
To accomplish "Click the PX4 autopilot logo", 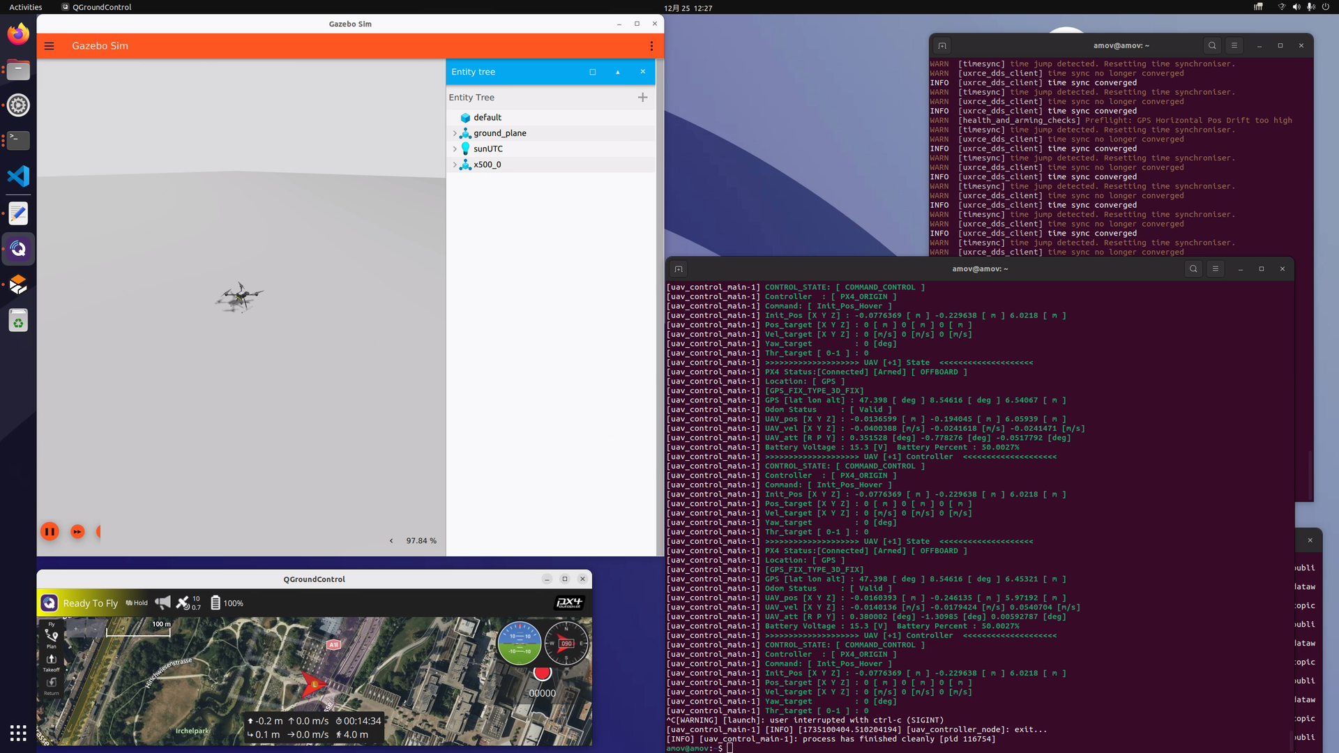I will (x=568, y=603).
